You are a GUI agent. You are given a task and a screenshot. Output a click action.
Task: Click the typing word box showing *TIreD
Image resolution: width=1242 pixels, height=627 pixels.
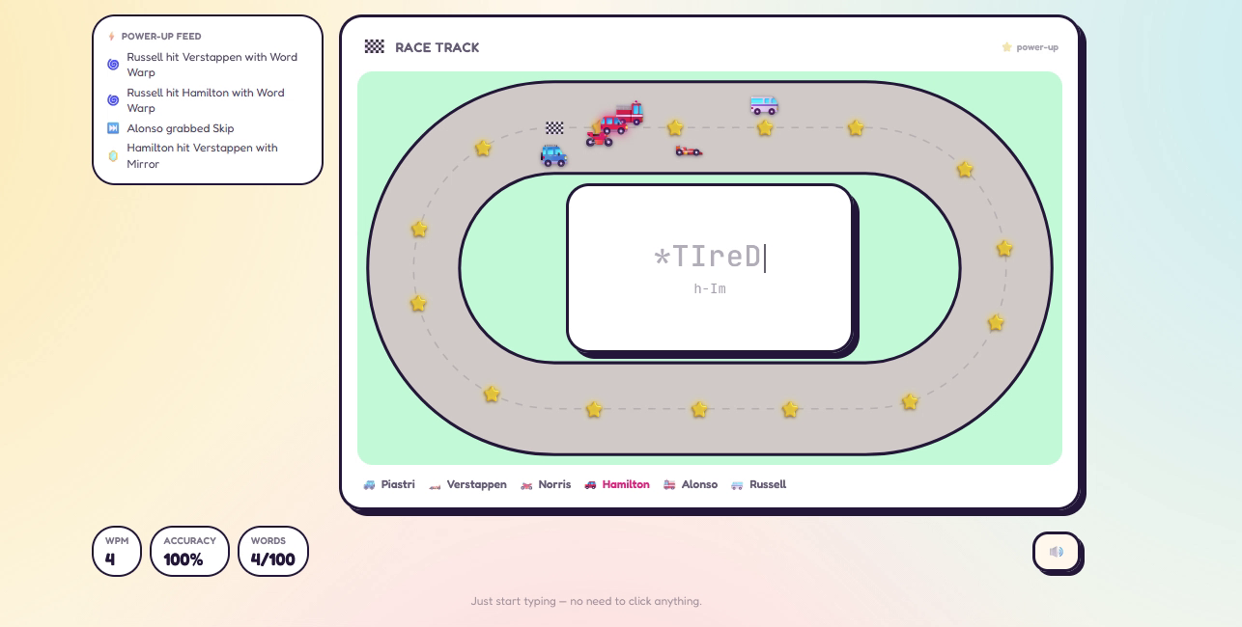tap(710, 268)
